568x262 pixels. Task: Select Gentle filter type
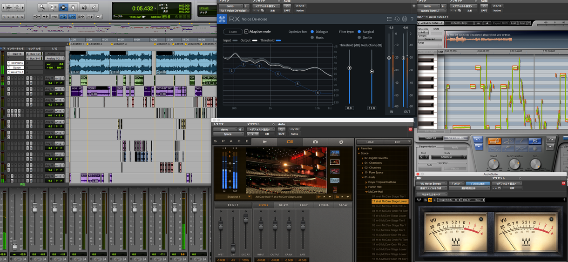tap(359, 37)
